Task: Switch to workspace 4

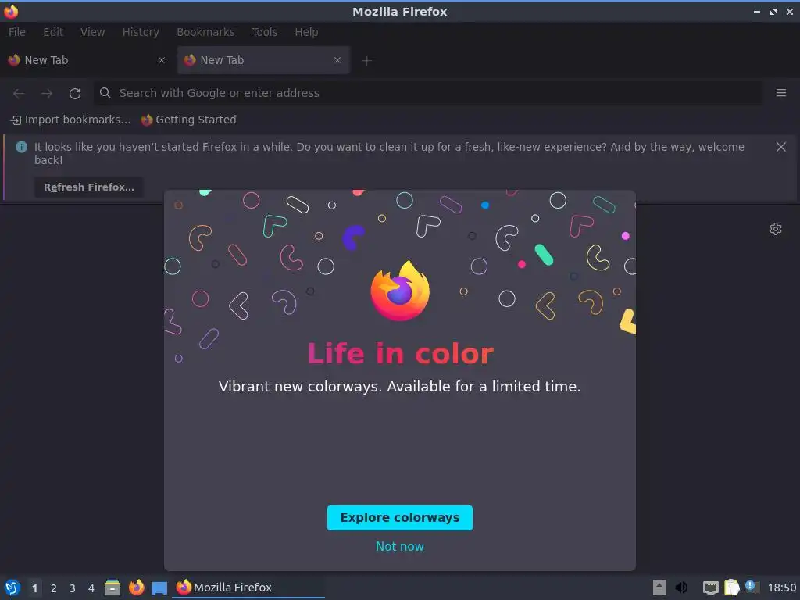Action: coord(91,588)
